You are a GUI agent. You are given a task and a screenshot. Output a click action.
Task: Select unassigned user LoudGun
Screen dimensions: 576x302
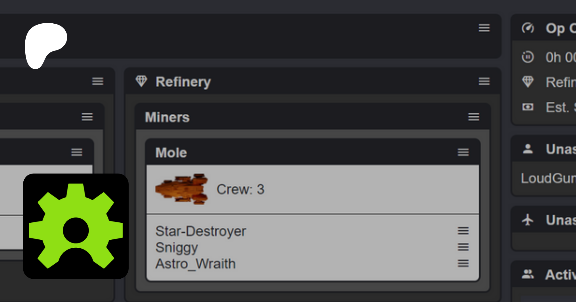pyautogui.click(x=548, y=178)
